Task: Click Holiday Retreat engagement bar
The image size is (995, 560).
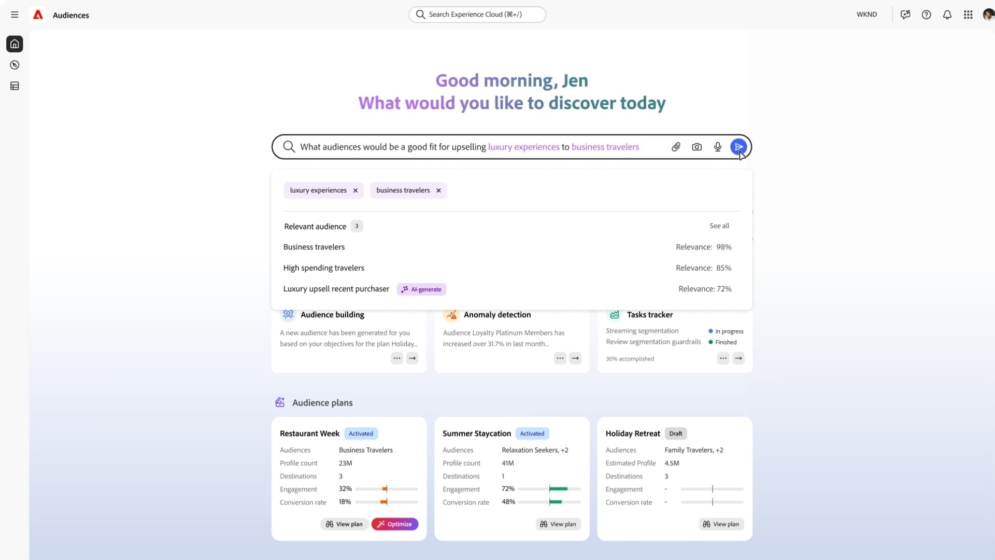Action: [x=712, y=489]
